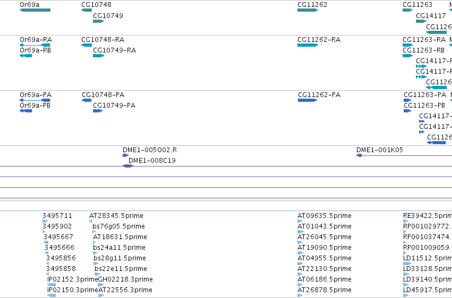Select the AT01043.5prime EST glyph

click(301, 232)
